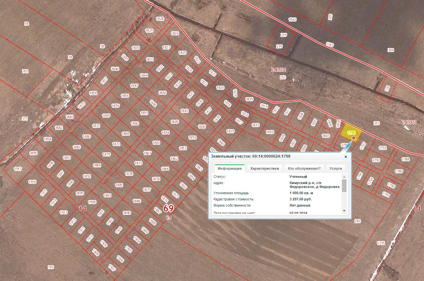
Task: Select parcel 1883 on the map
Action: point(76,147)
